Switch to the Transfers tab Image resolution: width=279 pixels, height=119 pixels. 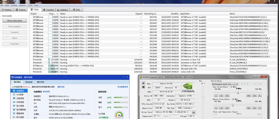pyautogui.click(x=49, y=10)
